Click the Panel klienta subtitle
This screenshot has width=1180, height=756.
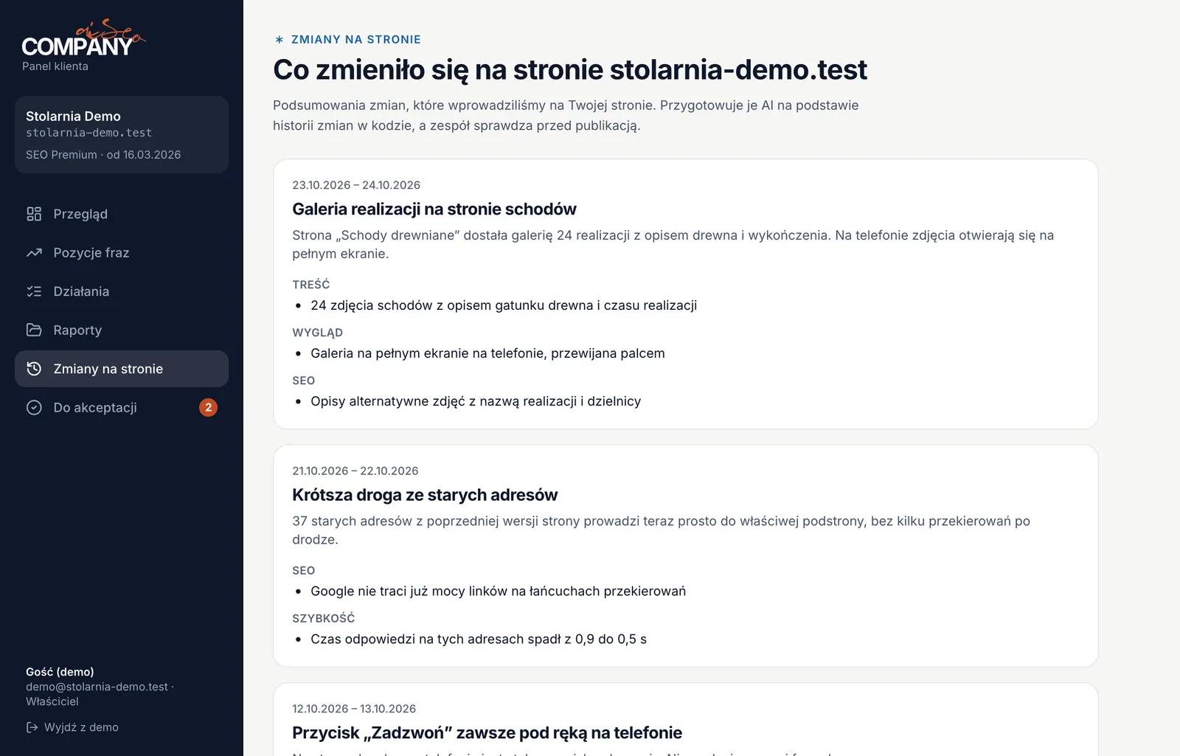click(55, 66)
